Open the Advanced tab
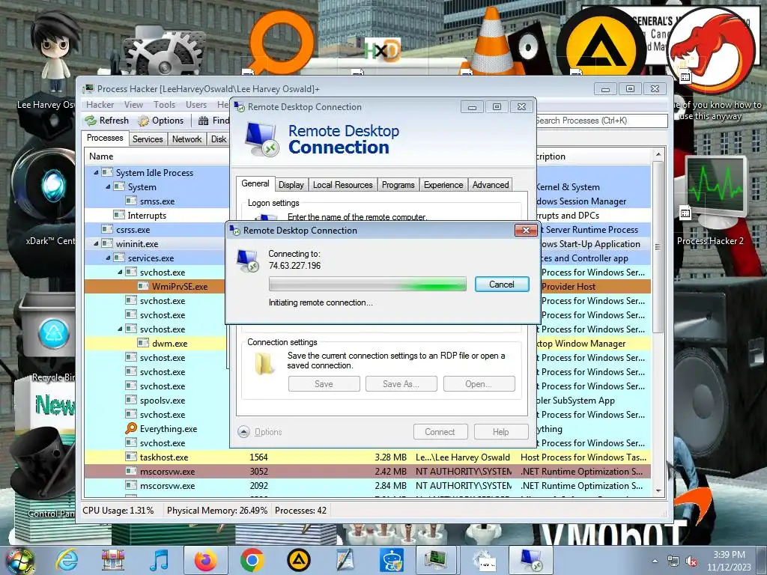 [491, 185]
